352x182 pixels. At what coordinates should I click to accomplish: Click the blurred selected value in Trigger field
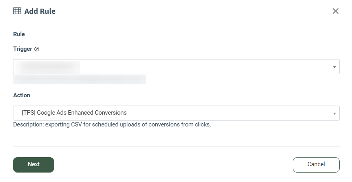[x=47, y=67]
